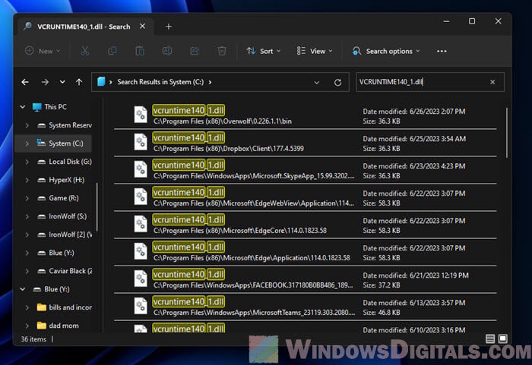Click the results list vertical scrollbar

[507, 133]
